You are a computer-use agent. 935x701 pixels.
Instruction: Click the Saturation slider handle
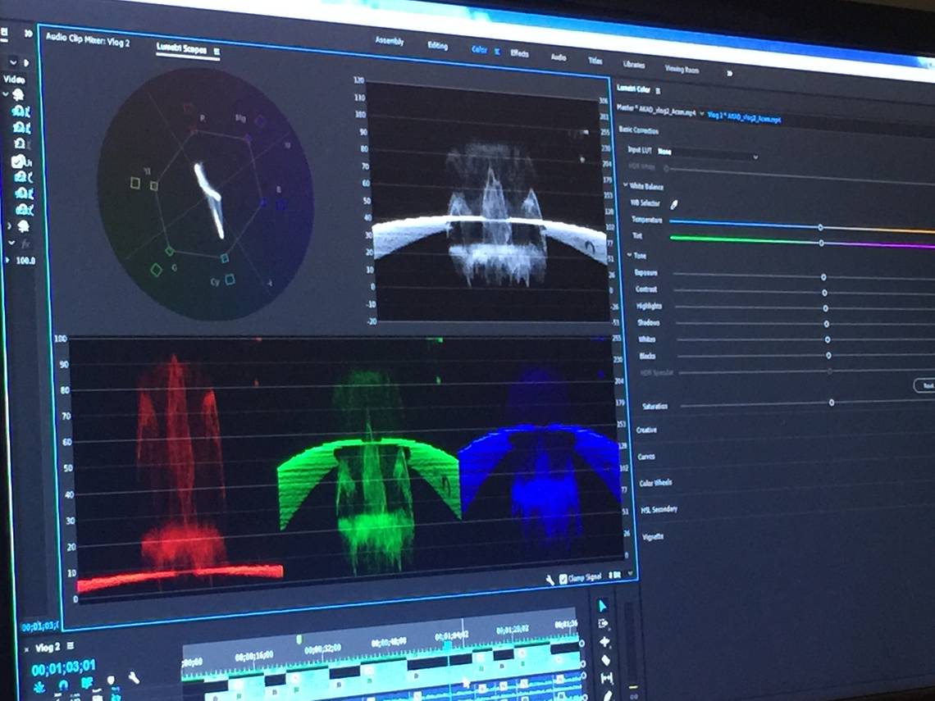pos(832,403)
